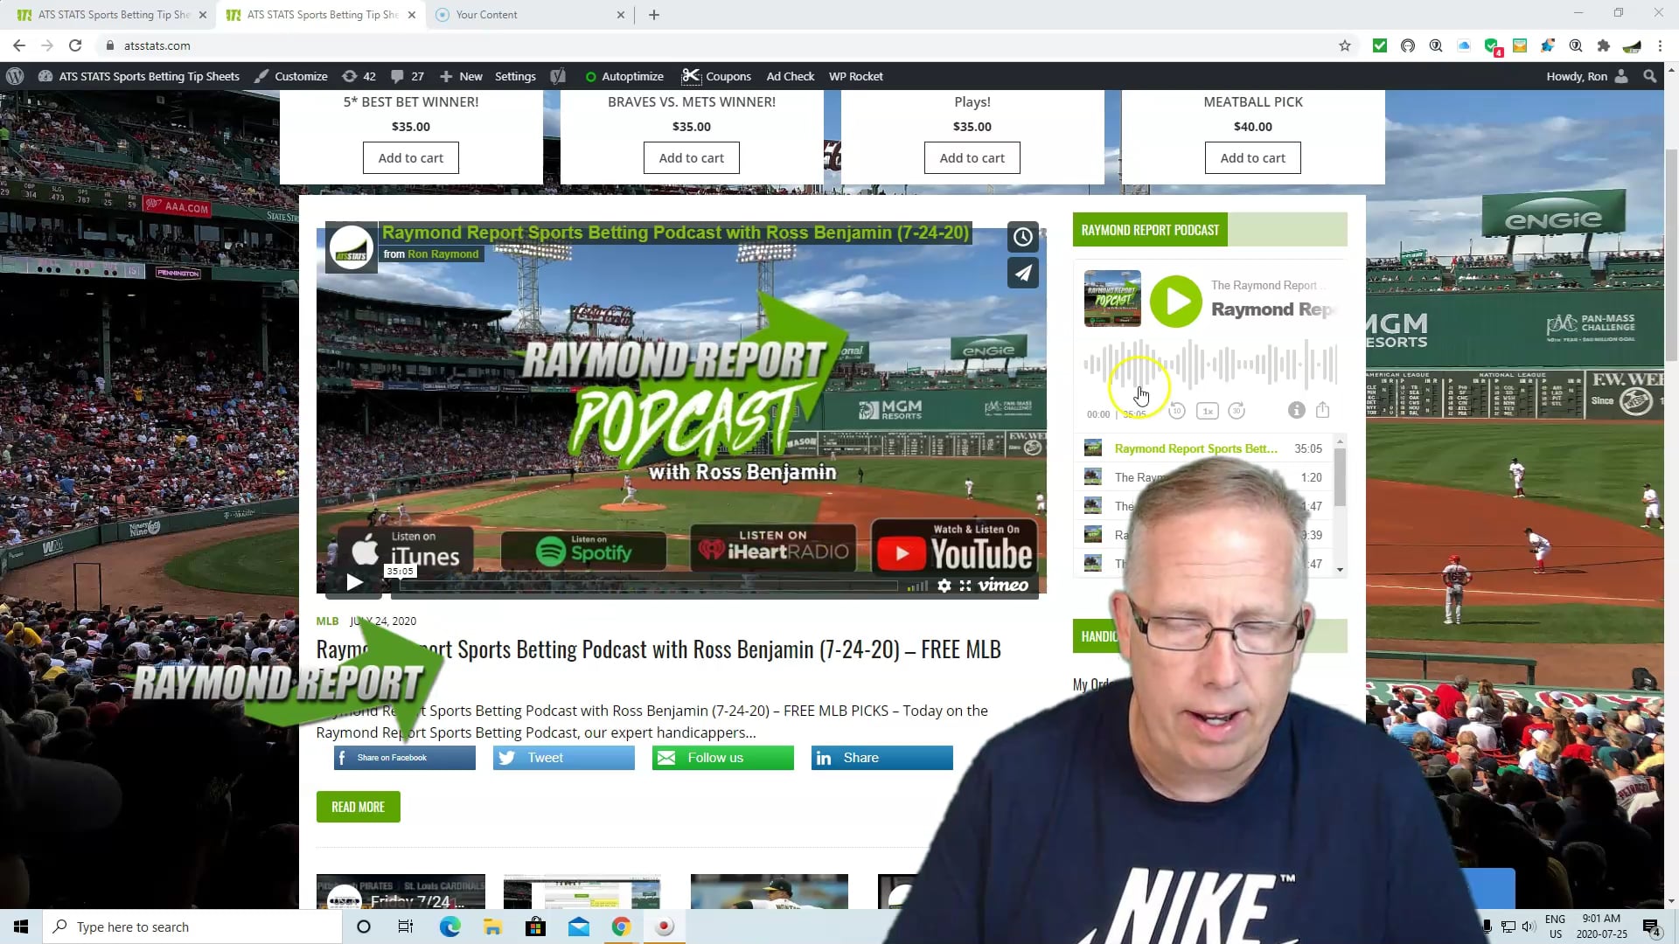Click Vimeo share paper plane icon
The height and width of the screenshot is (944, 1679).
pyautogui.click(x=1022, y=273)
